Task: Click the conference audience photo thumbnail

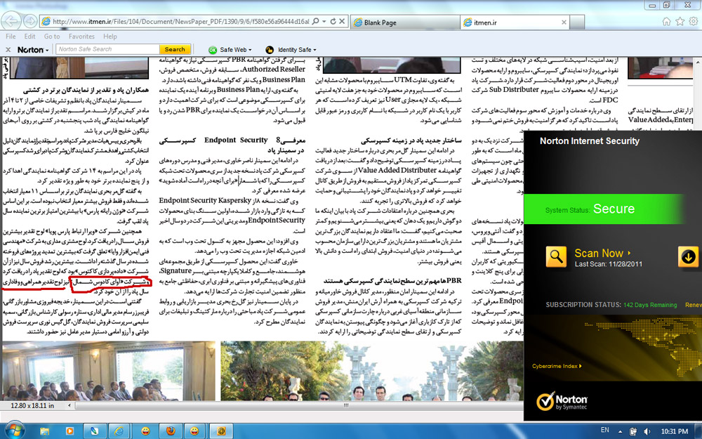Action: [109, 371]
